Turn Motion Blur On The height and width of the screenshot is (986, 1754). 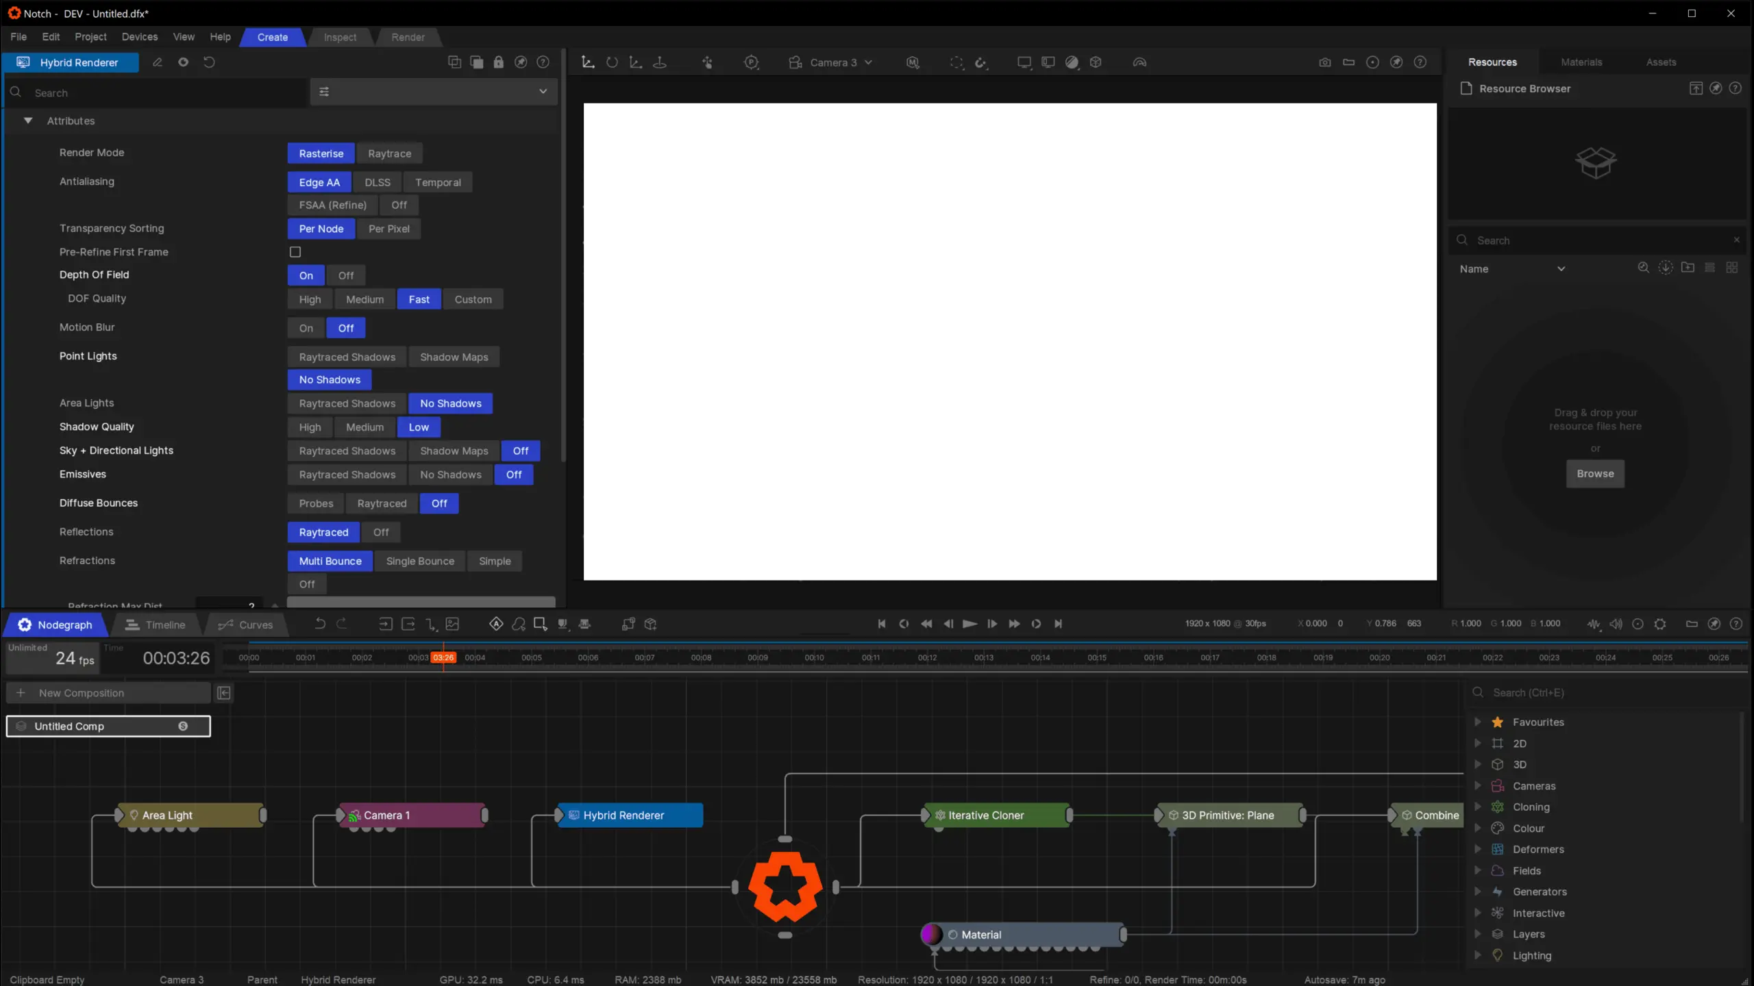click(x=306, y=328)
